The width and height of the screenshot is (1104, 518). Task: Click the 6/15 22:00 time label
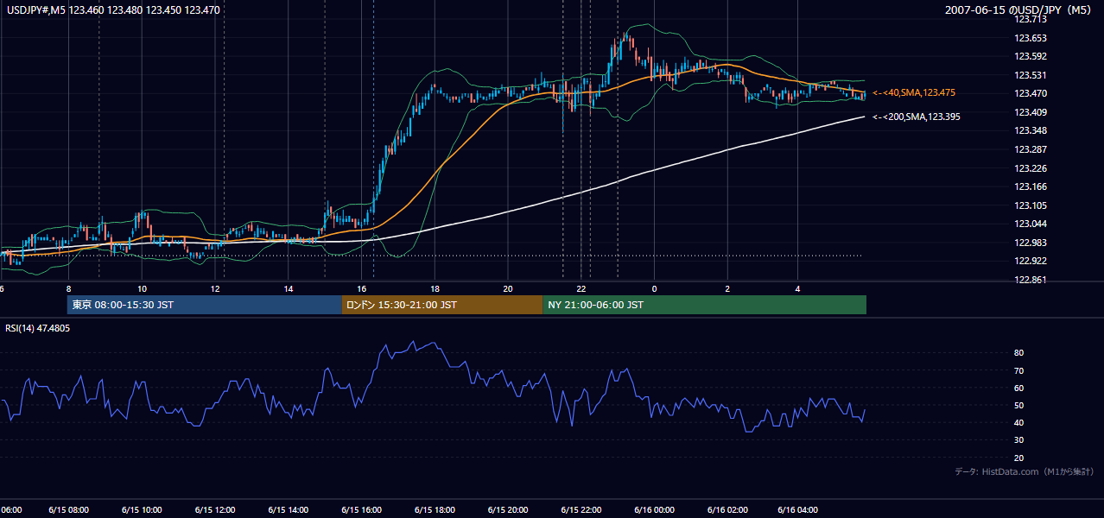pos(581,510)
